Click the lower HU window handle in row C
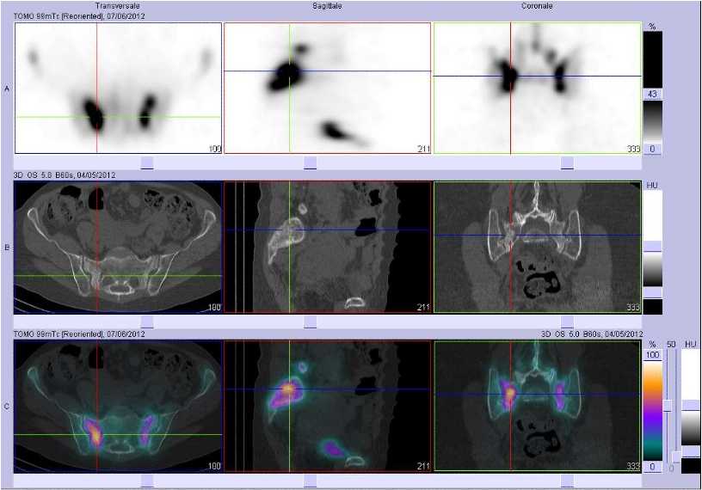 (x=690, y=451)
